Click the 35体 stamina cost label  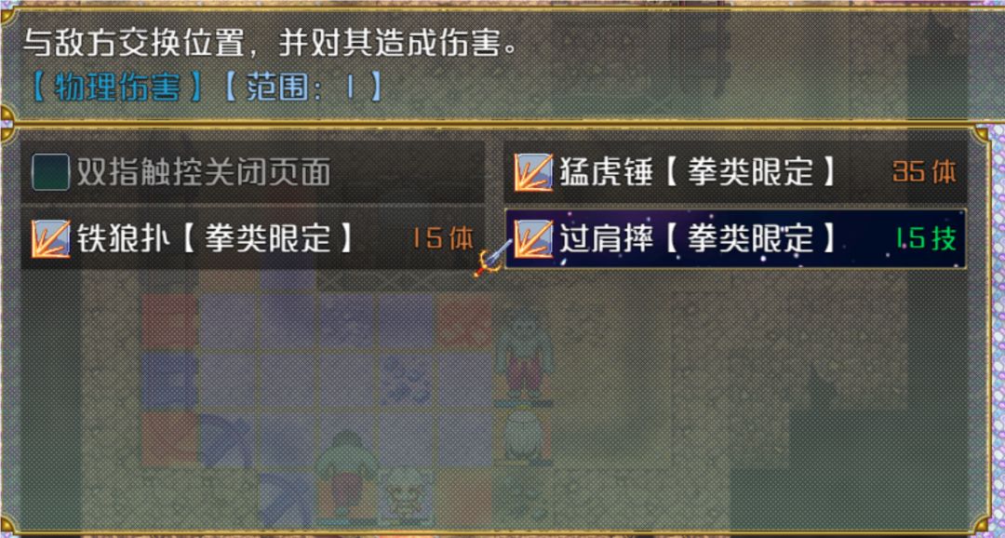[924, 172]
